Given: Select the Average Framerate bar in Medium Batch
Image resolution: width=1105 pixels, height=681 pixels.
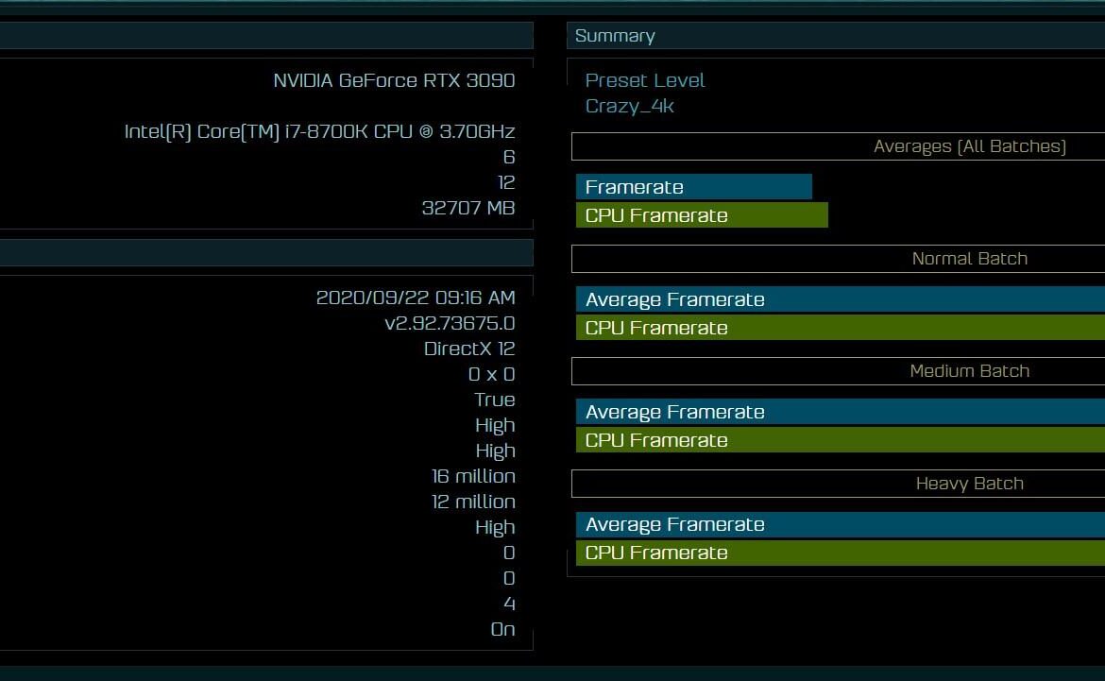Looking at the screenshot, I should [x=675, y=412].
